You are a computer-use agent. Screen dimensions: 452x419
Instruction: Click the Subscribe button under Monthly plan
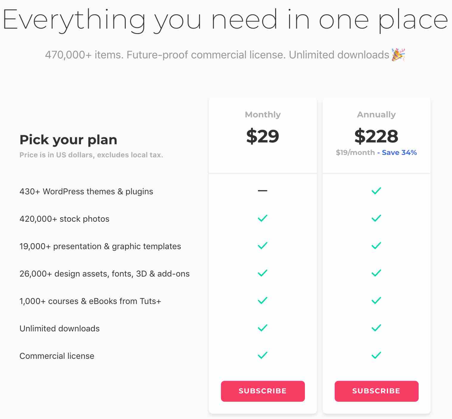point(263,391)
